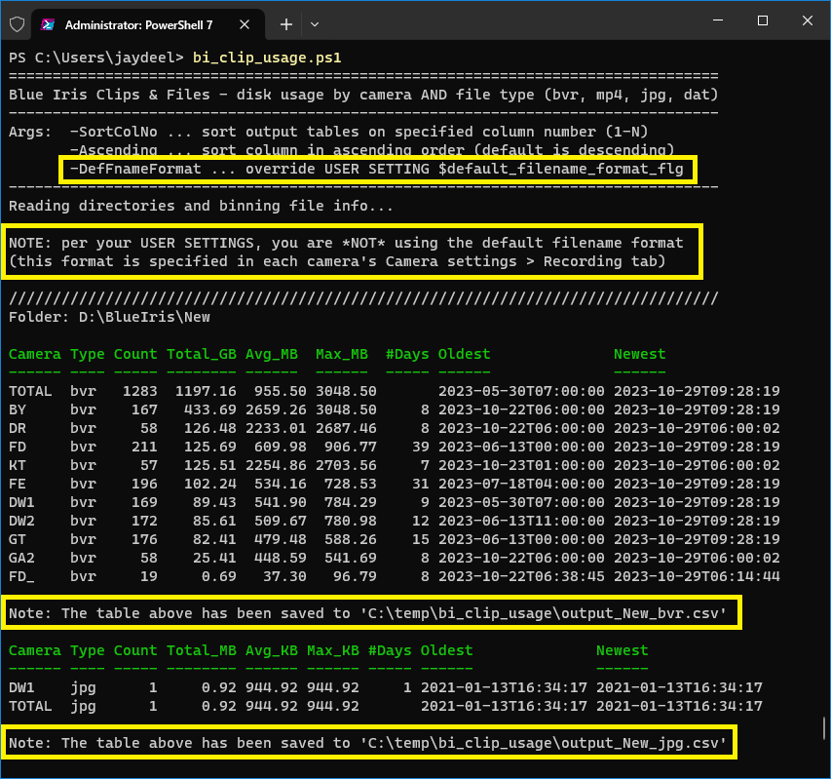Click the 'DR' camera name
This screenshot has width=831, height=779.
[17, 428]
